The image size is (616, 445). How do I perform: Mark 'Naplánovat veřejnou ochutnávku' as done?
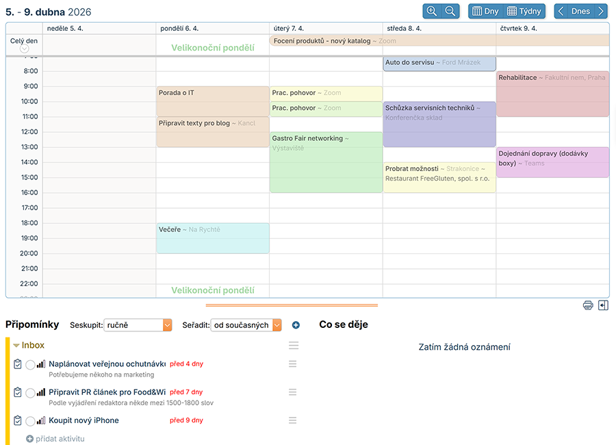coord(30,365)
